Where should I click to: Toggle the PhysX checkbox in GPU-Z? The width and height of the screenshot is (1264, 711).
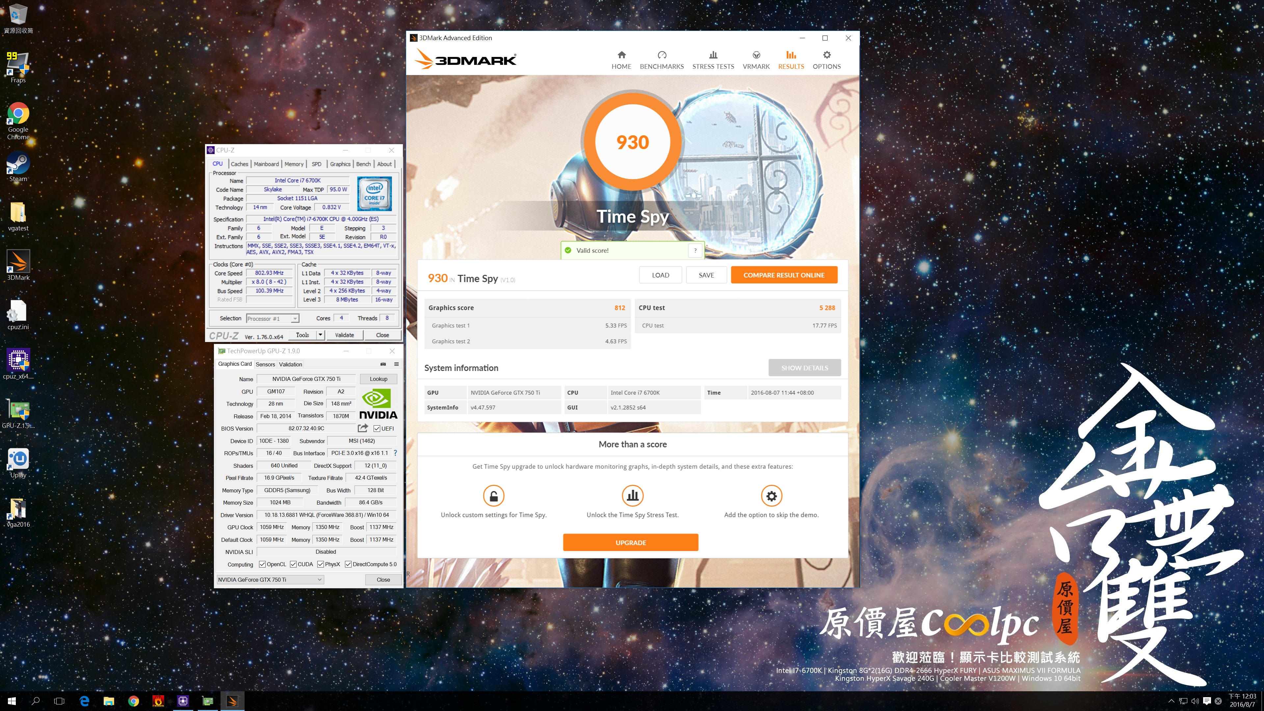320,564
